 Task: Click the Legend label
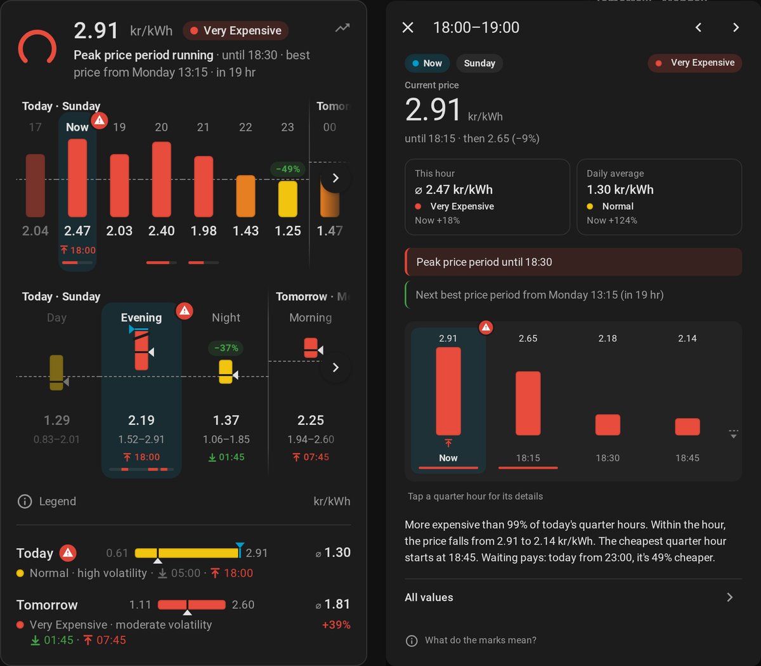(58, 502)
